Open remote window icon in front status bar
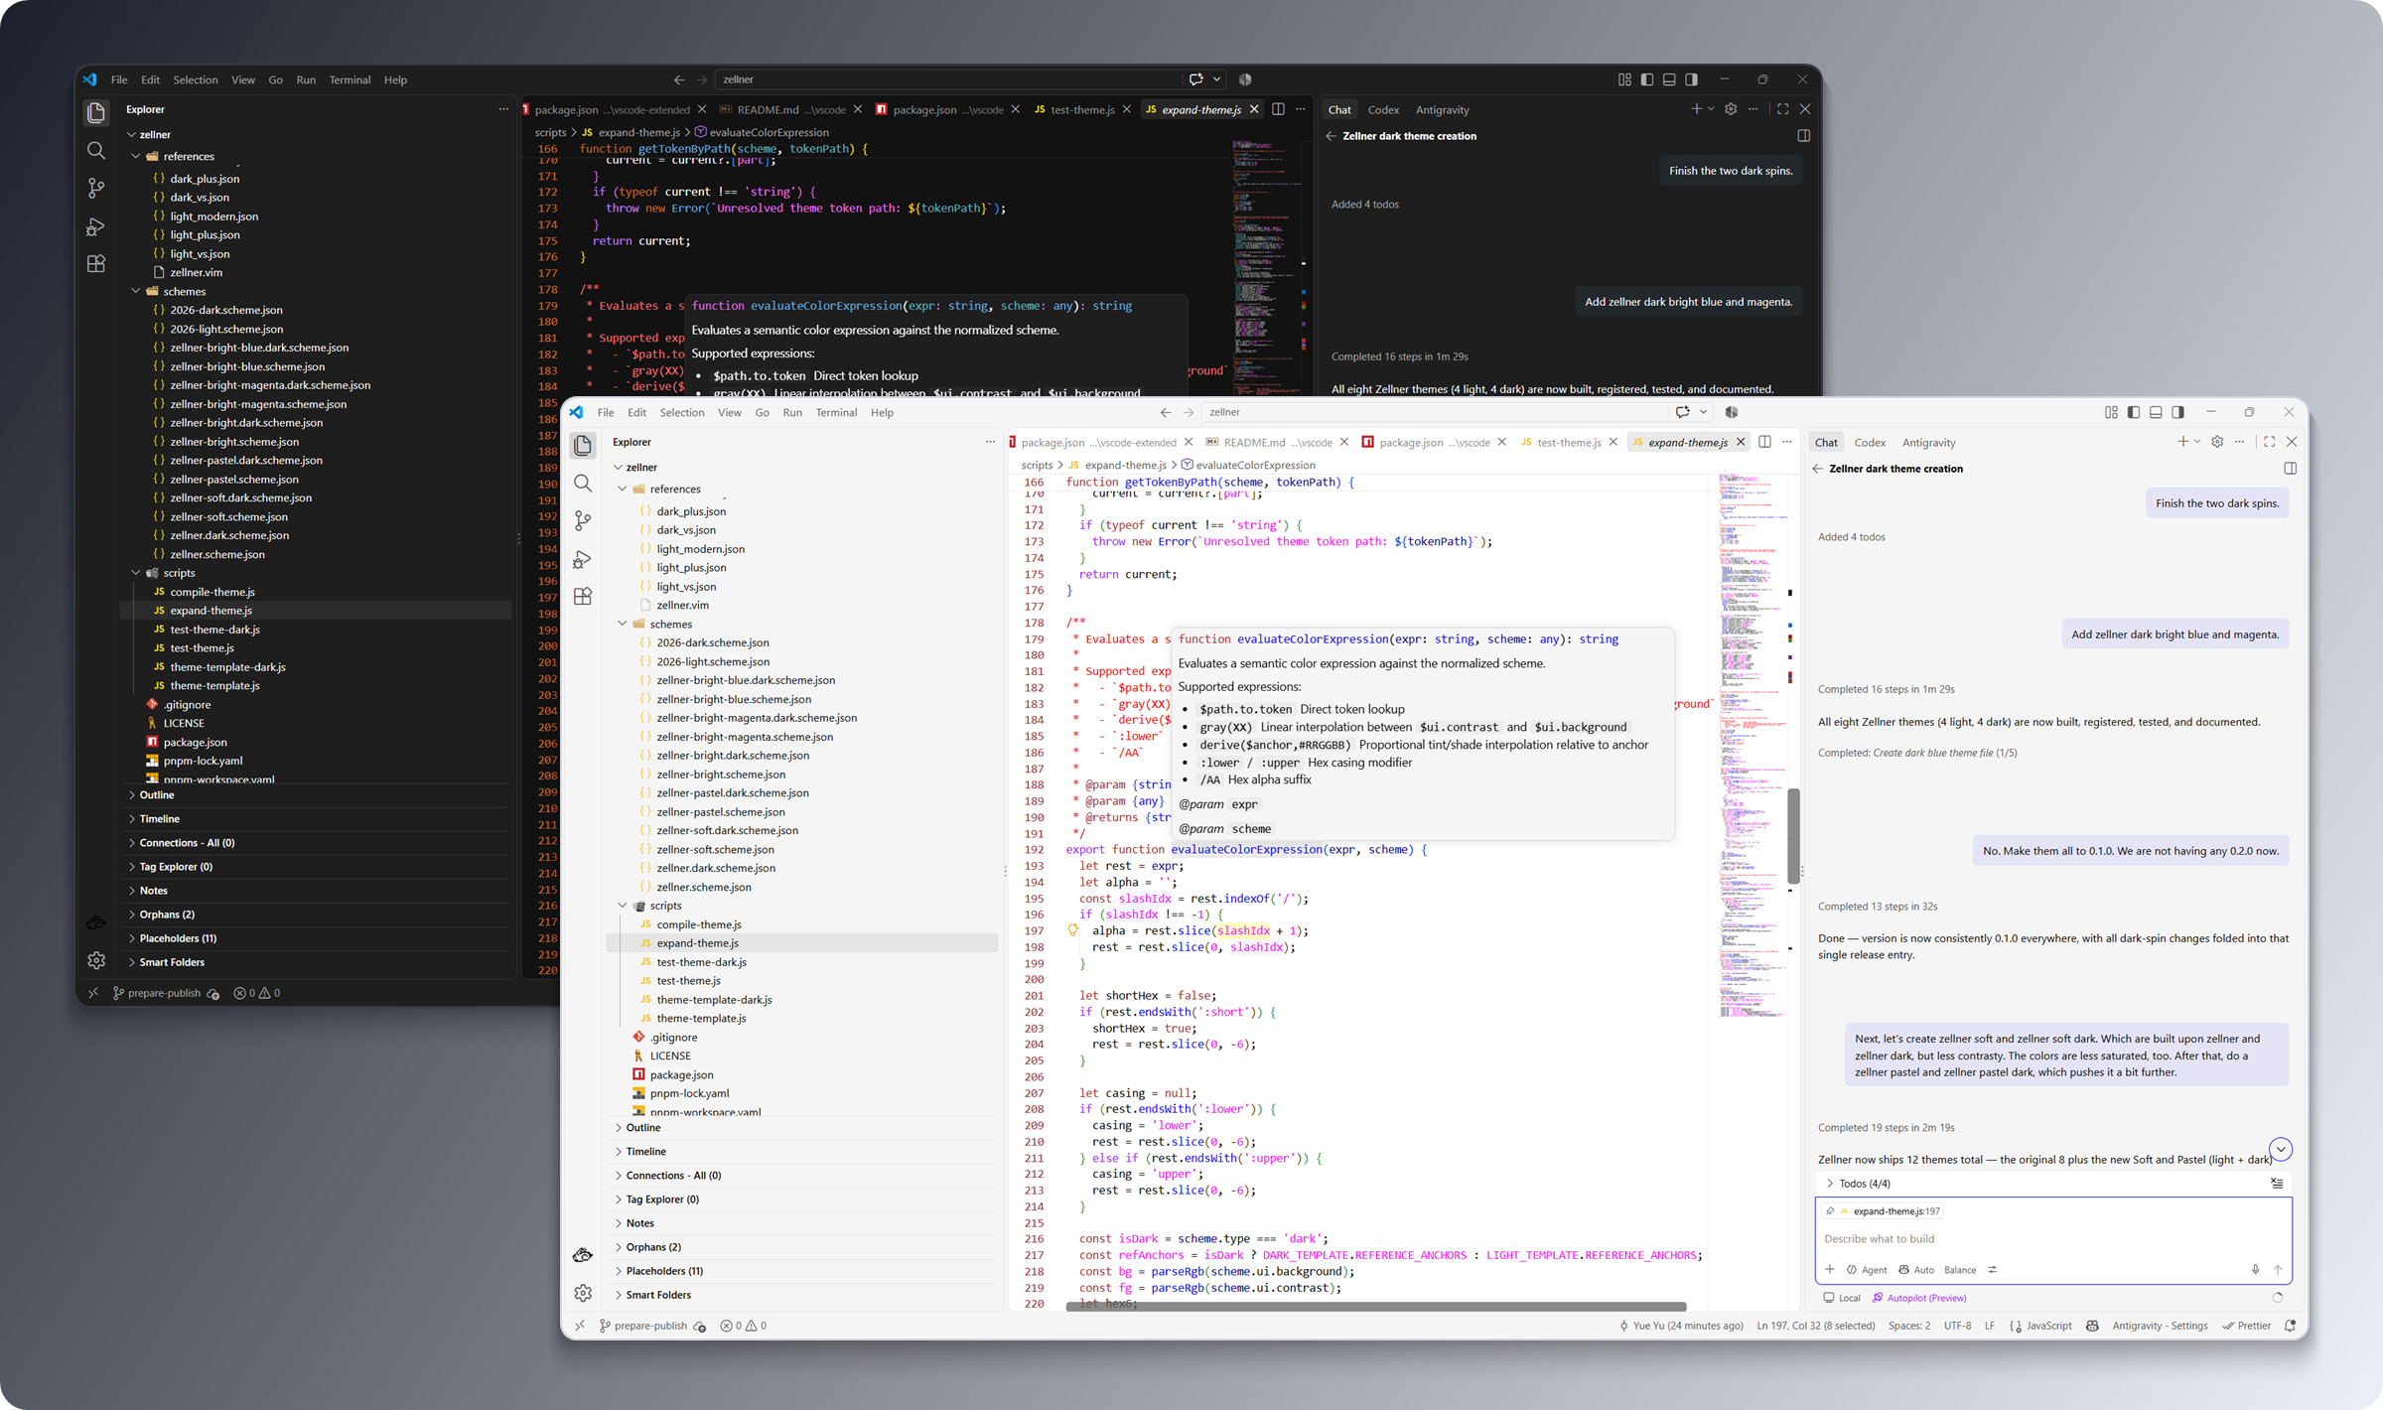The image size is (2383, 1410). (580, 1326)
